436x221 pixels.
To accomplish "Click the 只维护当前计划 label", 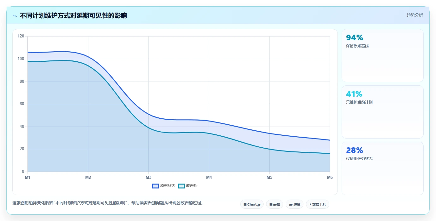I will [359, 102].
